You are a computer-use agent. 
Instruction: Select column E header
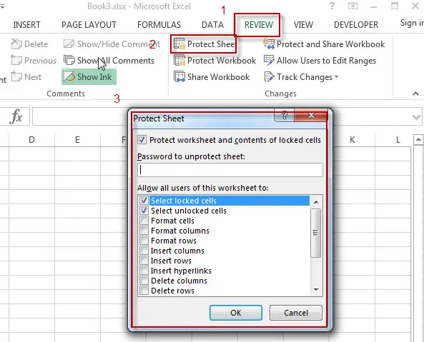tap(77, 139)
